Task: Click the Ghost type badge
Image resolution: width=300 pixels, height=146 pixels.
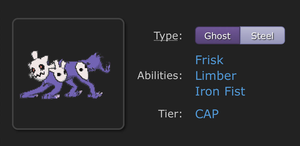Action: tap(217, 36)
